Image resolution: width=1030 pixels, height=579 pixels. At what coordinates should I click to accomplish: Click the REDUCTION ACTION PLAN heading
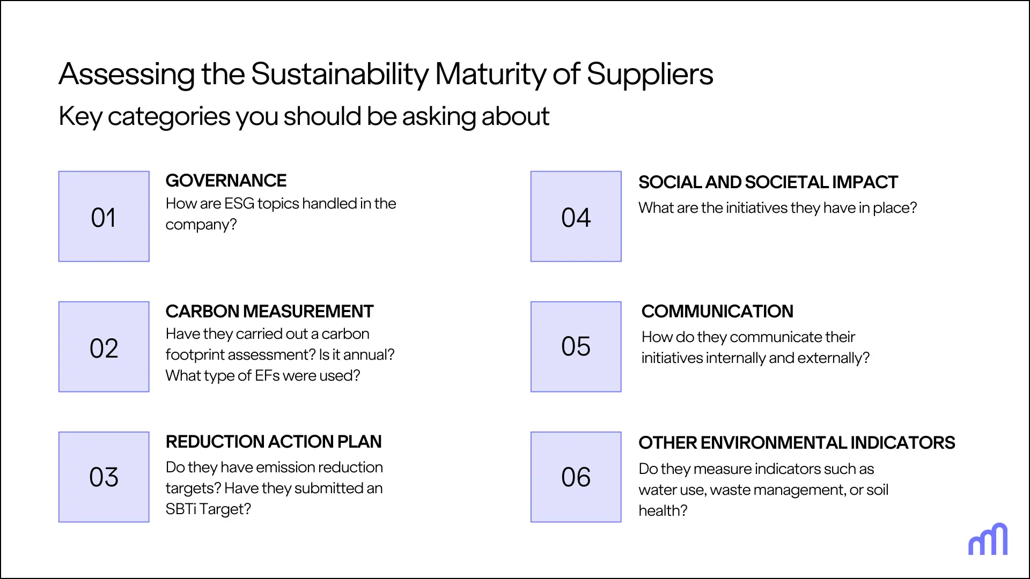274,442
